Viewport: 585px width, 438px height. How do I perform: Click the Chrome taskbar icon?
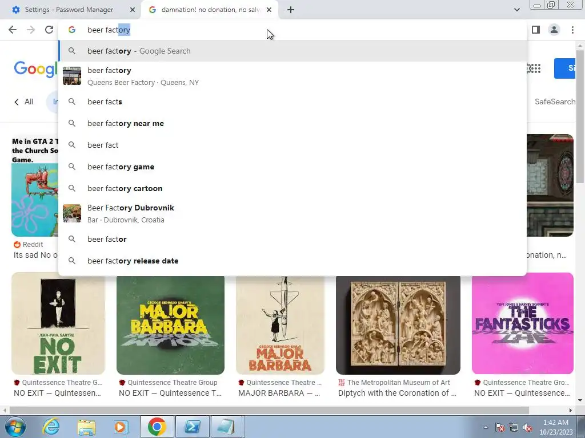coord(157,427)
